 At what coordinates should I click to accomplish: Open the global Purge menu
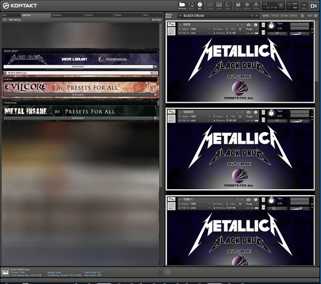(256, 6)
